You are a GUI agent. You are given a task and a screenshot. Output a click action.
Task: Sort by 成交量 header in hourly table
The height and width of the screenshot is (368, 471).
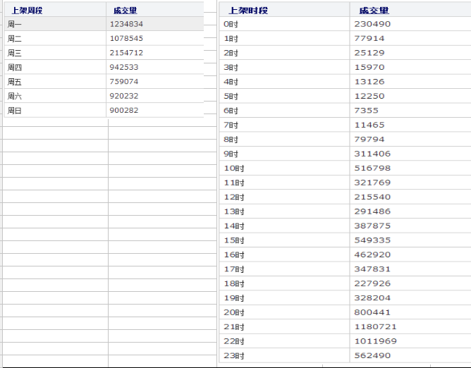pos(374,11)
